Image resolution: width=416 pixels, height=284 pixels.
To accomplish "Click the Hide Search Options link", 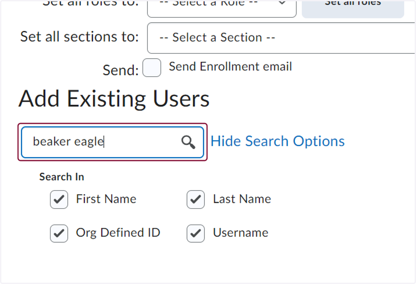I will pos(278,141).
